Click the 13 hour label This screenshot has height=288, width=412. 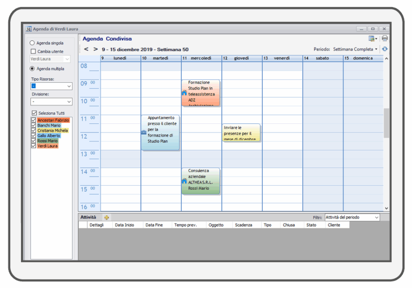click(x=84, y=154)
